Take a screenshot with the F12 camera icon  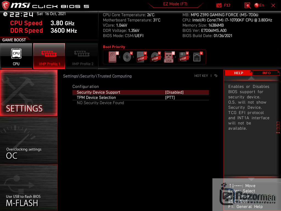(219, 5)
